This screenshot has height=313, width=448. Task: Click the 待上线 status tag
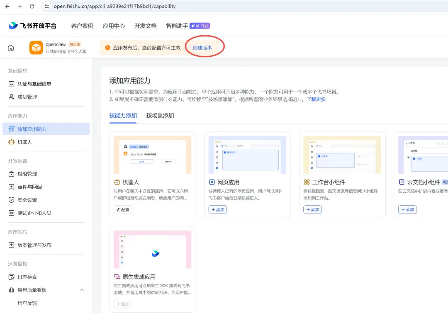75,44
